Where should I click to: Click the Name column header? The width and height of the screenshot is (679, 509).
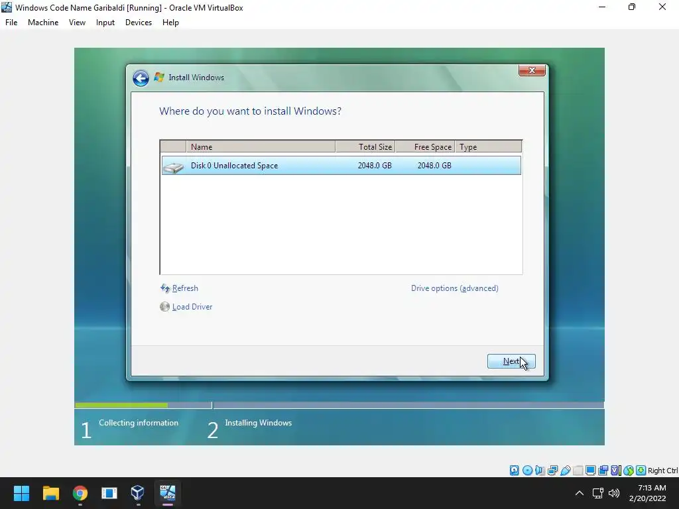click(261, 146)
